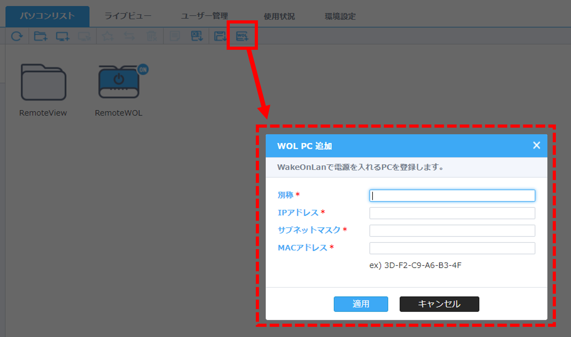
Task: Click the 適用 button in the dialog
Action: [361, 304]
